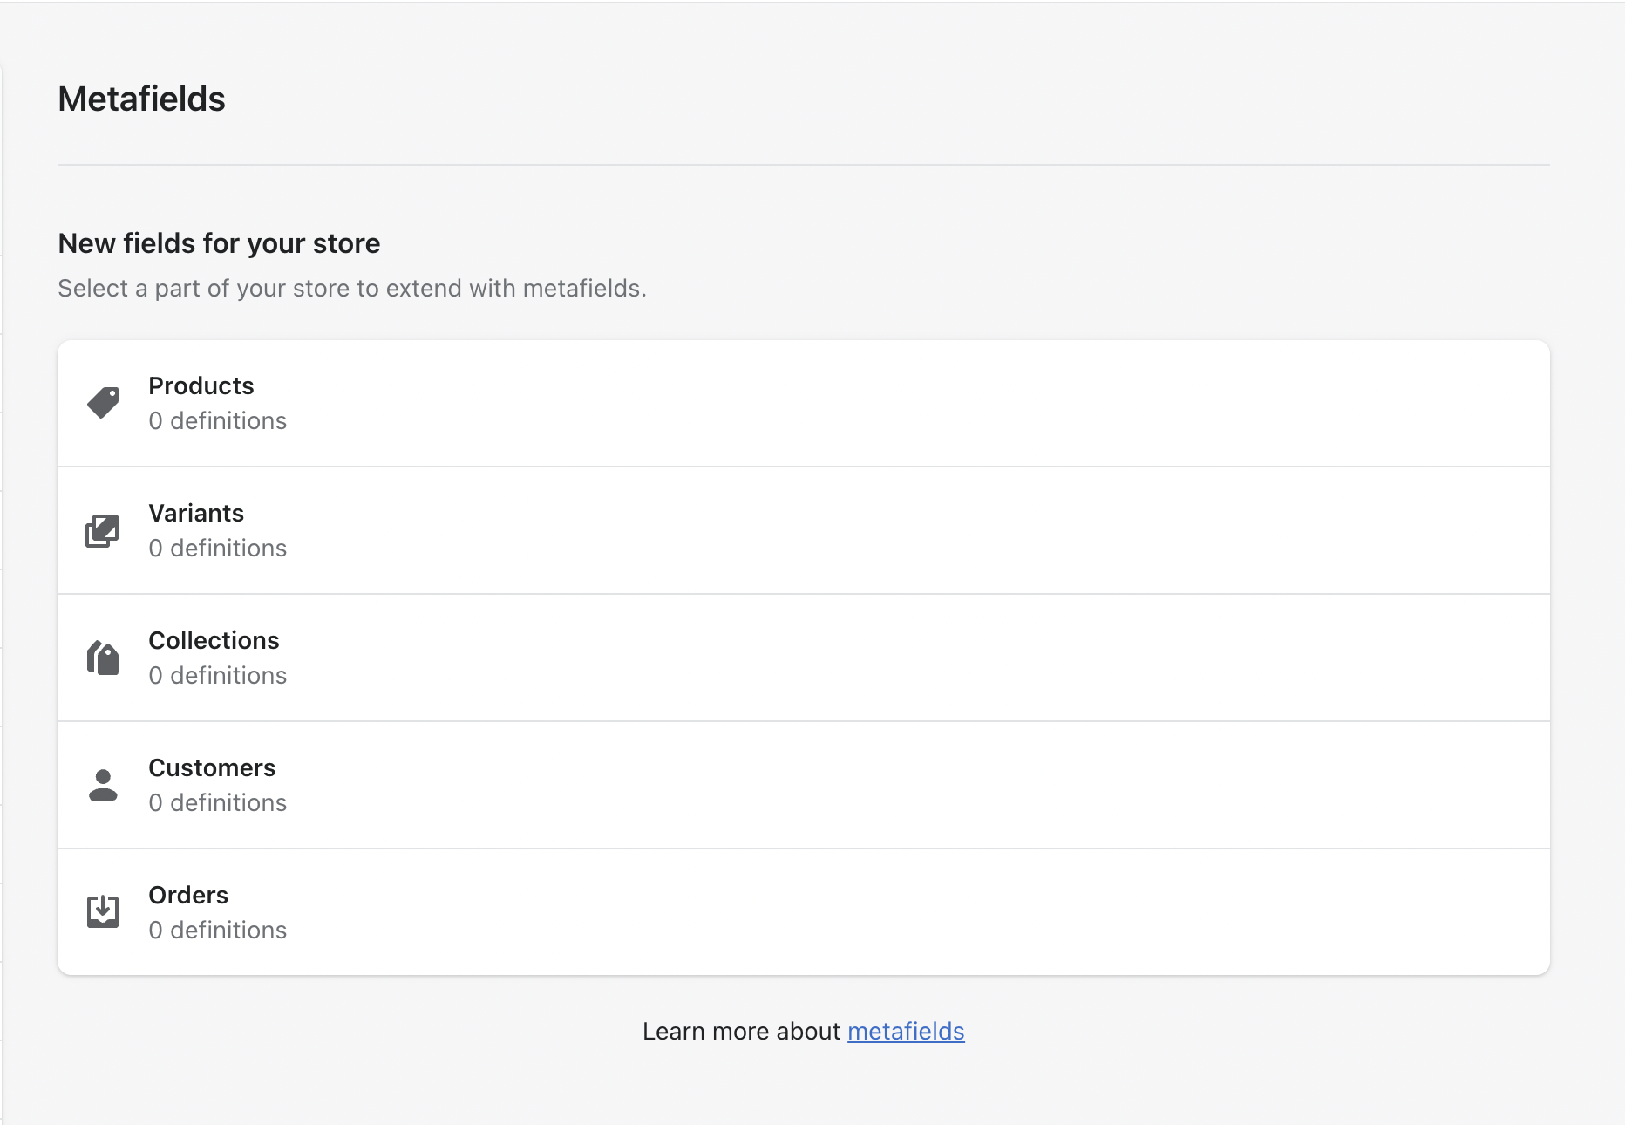Click the Variants stacked squares icon
1625x1125 pixels.
coord(103,530)
